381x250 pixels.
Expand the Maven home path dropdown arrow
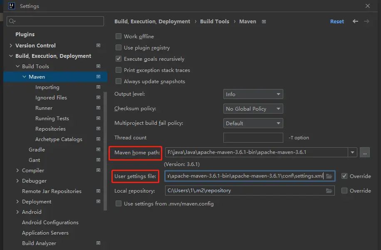[353, 153]
